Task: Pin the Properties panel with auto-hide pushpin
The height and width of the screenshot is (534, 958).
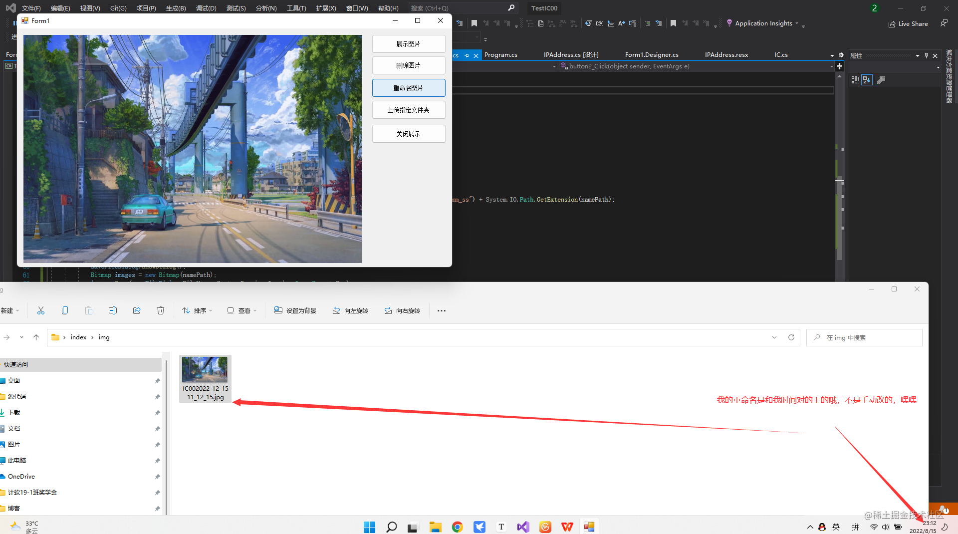Action: 926,55
